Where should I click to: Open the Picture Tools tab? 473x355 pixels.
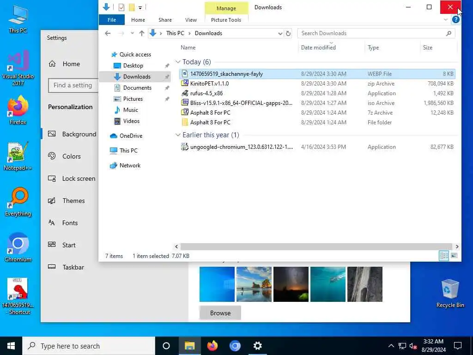tap(226, 20)
